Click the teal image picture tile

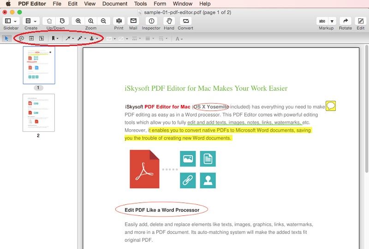(x=188, y=159)
